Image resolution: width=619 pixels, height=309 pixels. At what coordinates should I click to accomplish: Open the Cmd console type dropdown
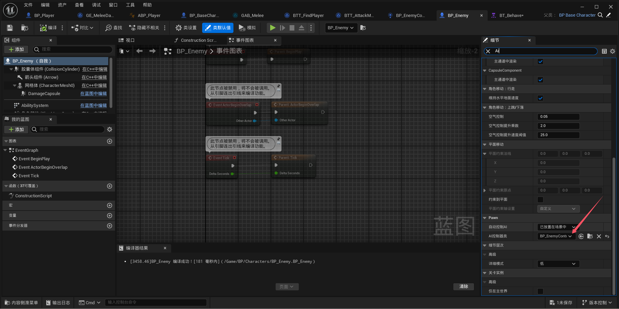pyautogui.click(x=90, y=303)
